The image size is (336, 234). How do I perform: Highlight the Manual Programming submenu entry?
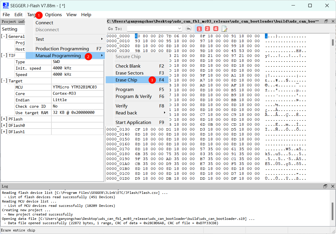65,56
